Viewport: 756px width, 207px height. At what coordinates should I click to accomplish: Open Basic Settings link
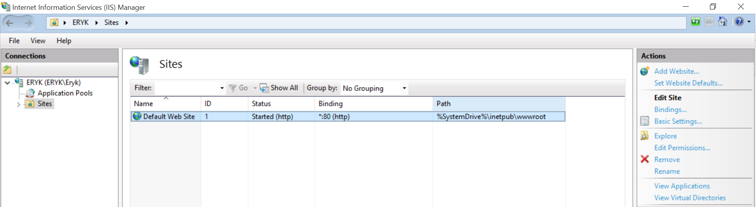(x=678, y=122)
